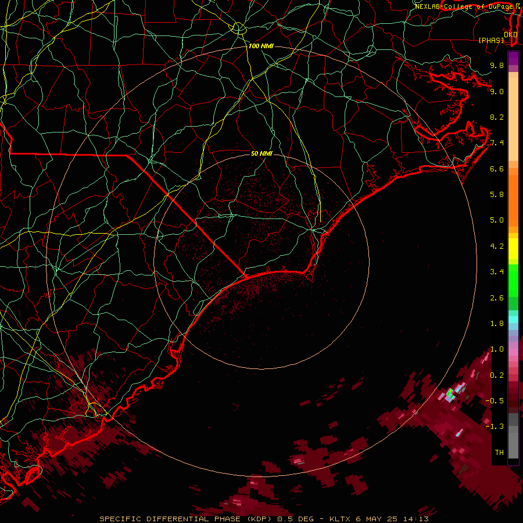The height and width of the screenshot is (523, 523).
Task: Click the "[PHAS]" units label
Action: (x=491, y=41)
